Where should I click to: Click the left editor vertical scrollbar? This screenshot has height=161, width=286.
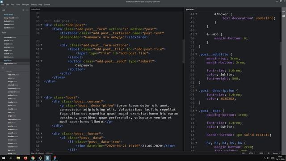click(183, 51)
